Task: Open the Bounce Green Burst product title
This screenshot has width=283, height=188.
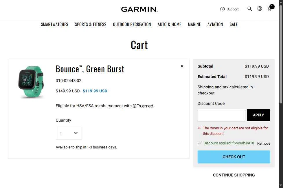Action: [90, 69]
